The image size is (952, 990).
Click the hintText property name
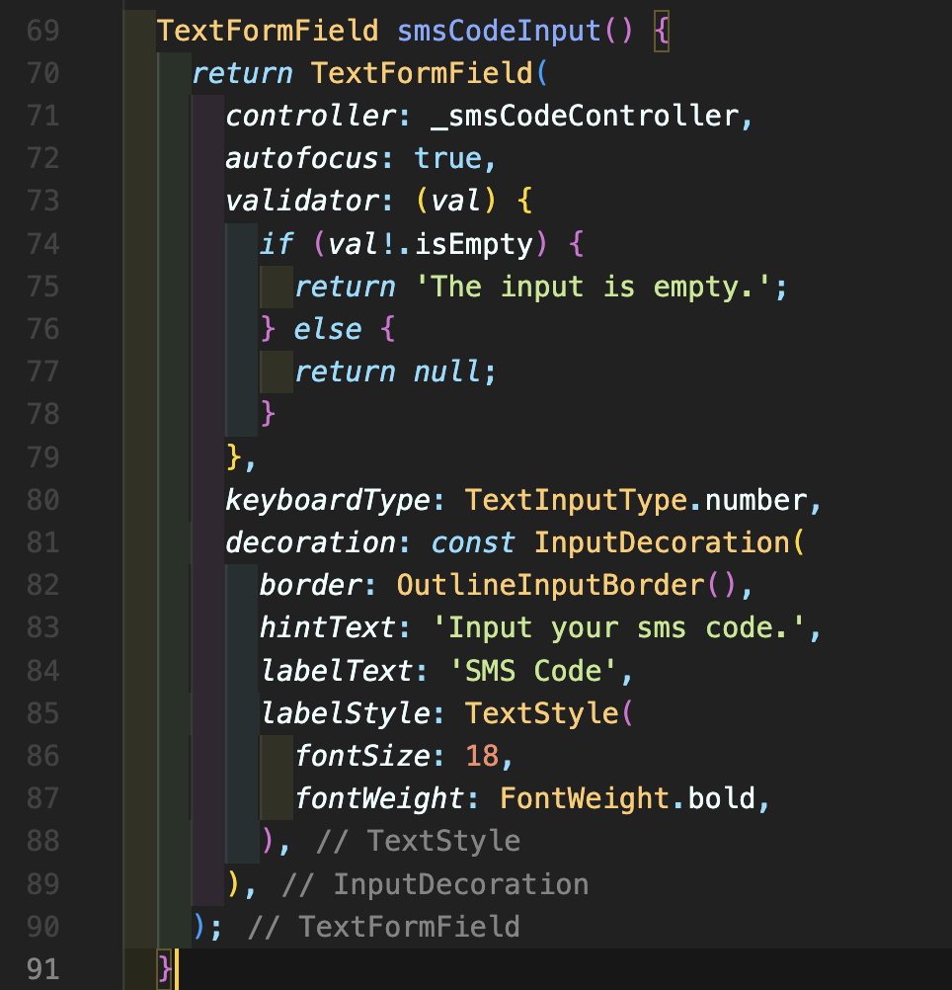(x=328, y=628)
